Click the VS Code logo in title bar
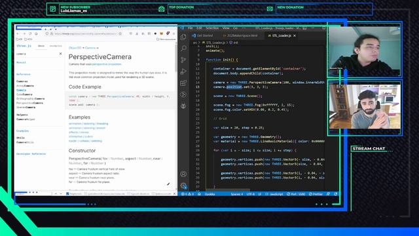Image resolution: width=419 pixels, height=236 pixels. [182, 28]
